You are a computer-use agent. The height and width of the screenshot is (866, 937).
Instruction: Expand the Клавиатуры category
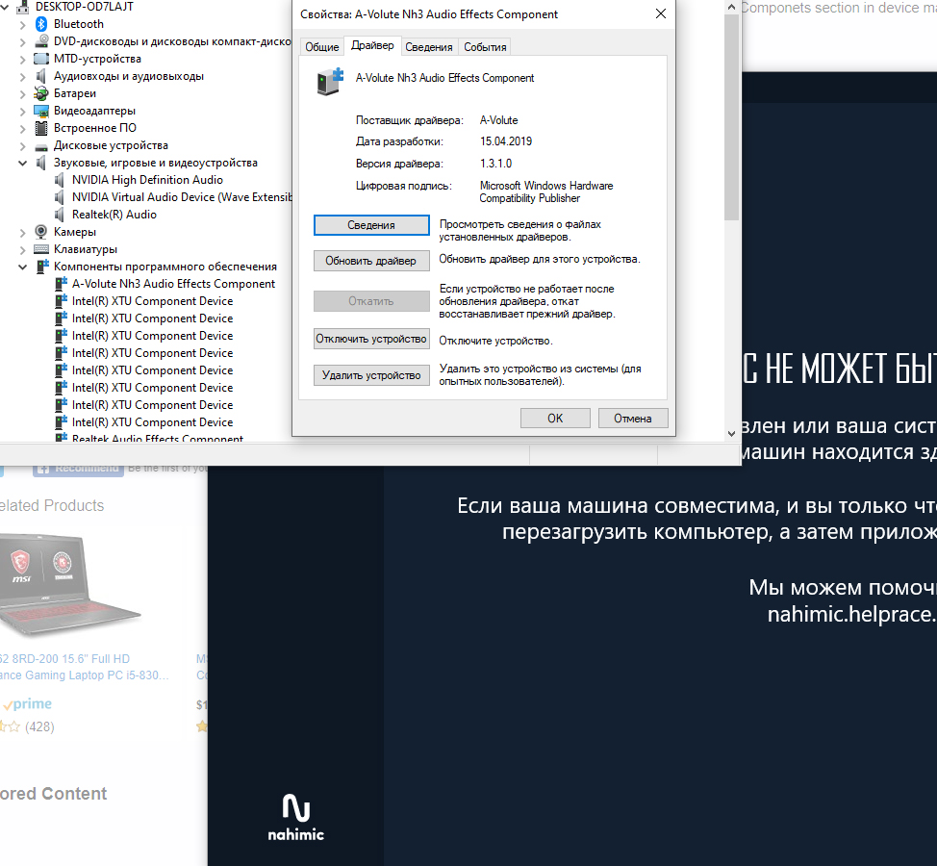pyautogui.click(x=23, y=250)
